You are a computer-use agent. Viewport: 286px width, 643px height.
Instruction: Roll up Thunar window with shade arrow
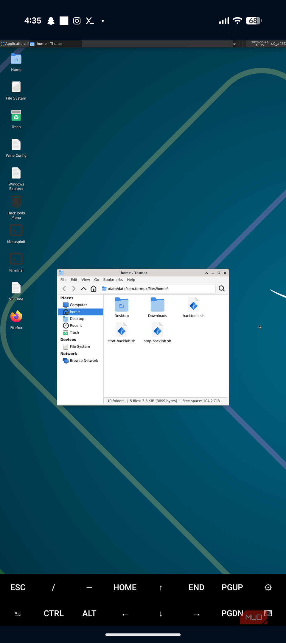(x=206, y=273)
